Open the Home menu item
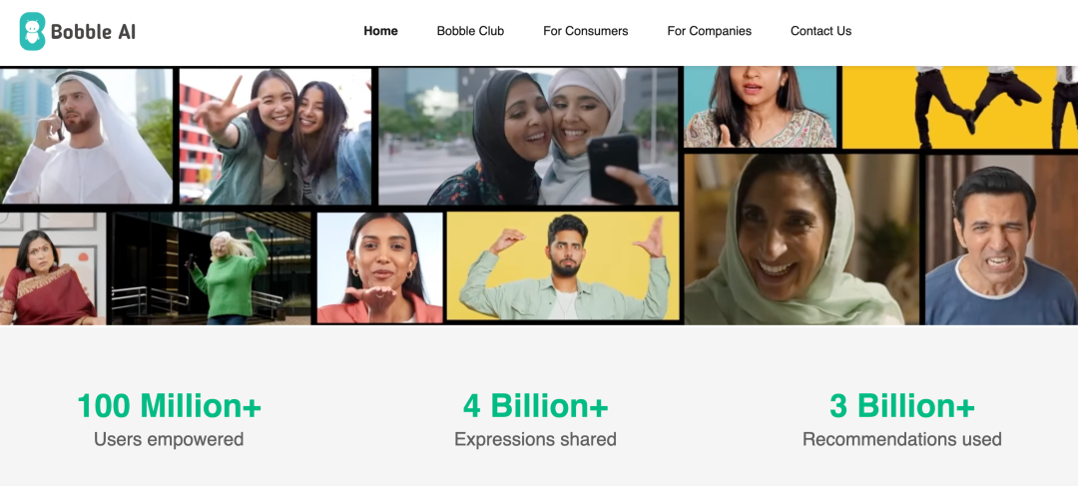This screenshot has width=1078, height=486. [x=381, y=31]
